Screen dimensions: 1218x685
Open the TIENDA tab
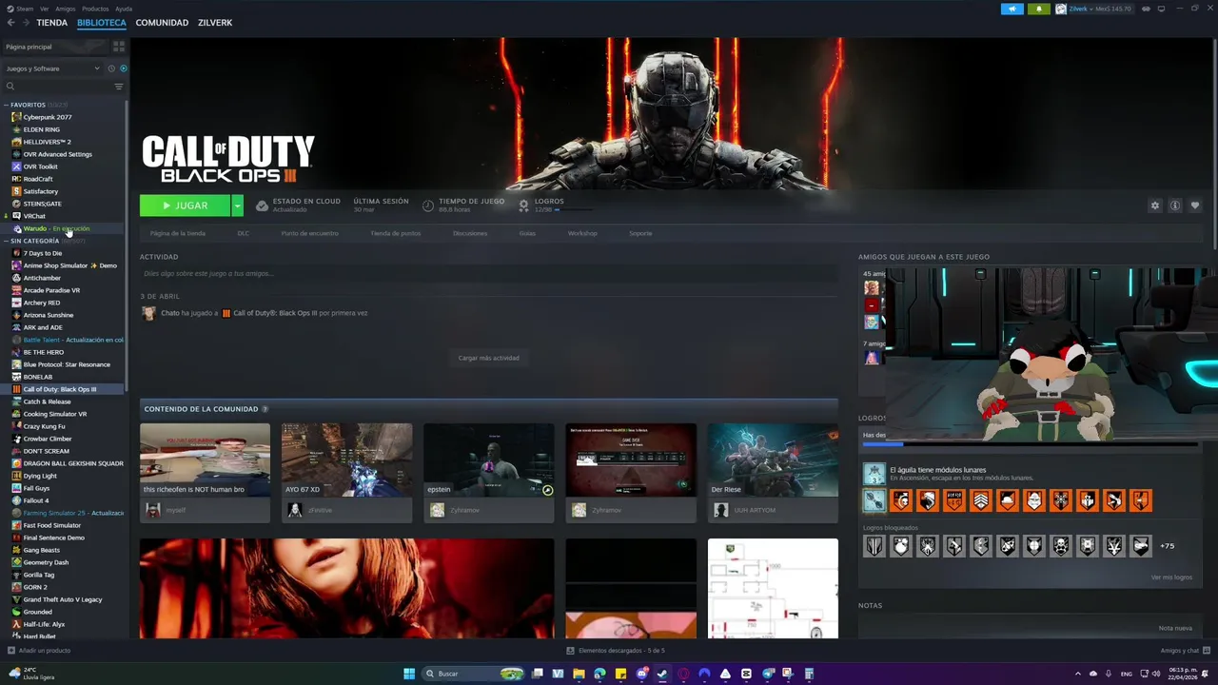[52, 23]
